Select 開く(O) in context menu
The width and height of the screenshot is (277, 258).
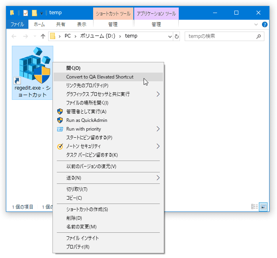coord(108,68)
